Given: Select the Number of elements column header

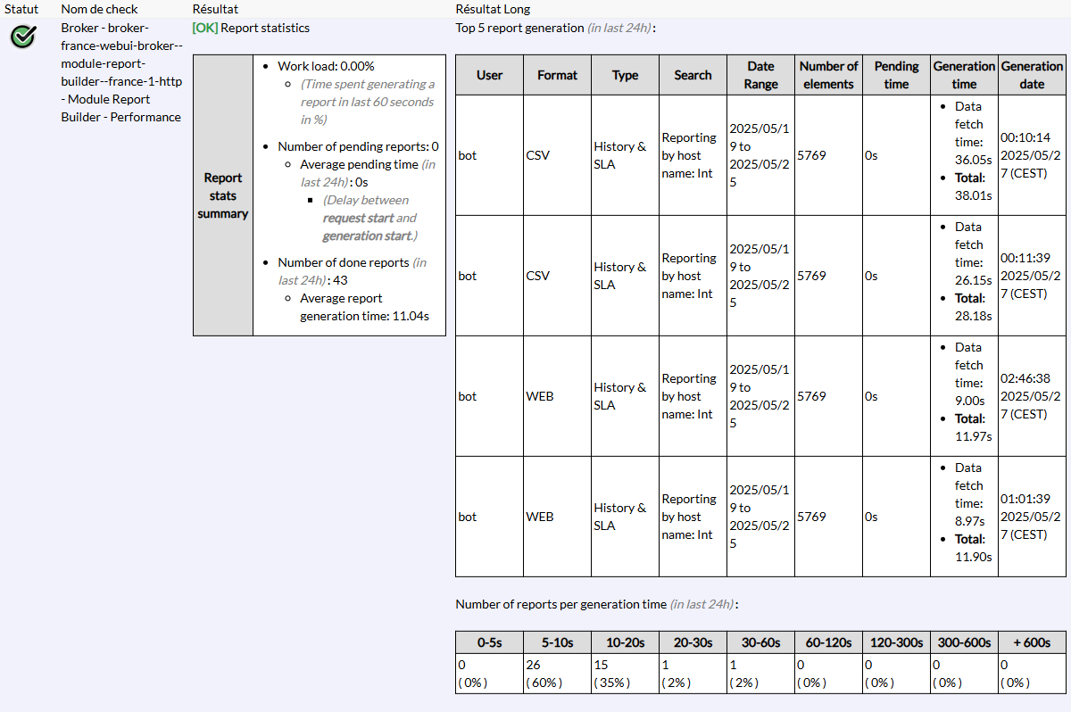Looking at the screenshot, I should [x=828, y=75].
